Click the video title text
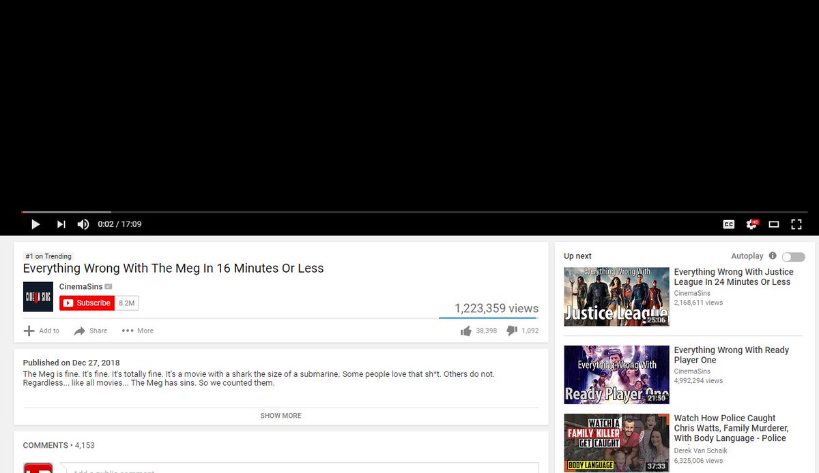This screenshot has height=473, width=819. pos(173,269)
